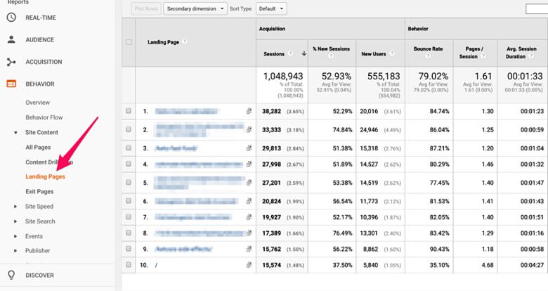Click help icon beside Avg. Session Duration
Image resolution: width=548 pixels, height=291 pixels.
(x=531, y=56)
